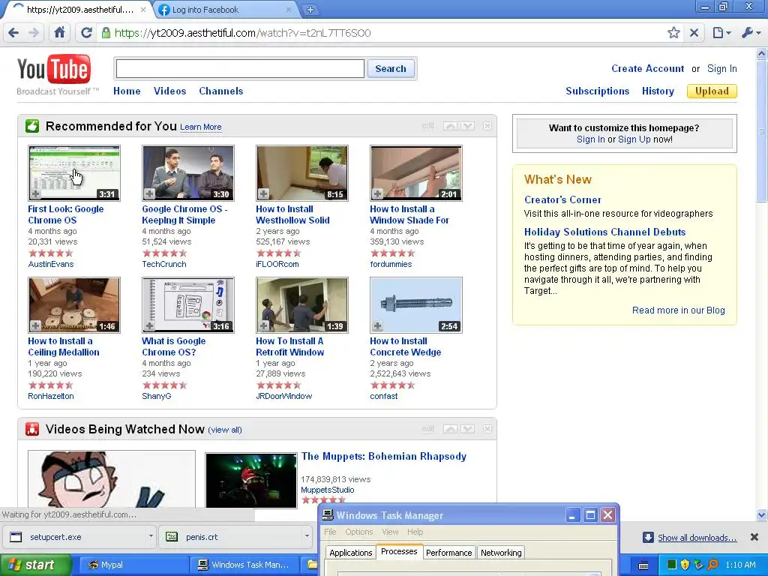Open the setupcert.exe downloaded file
This screenshot has height=576, width=768.
click(x=73, y=537)
